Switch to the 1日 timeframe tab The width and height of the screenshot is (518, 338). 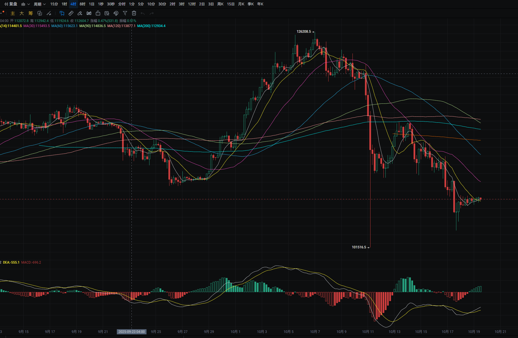pyautogui.click(x=91, y=4)
